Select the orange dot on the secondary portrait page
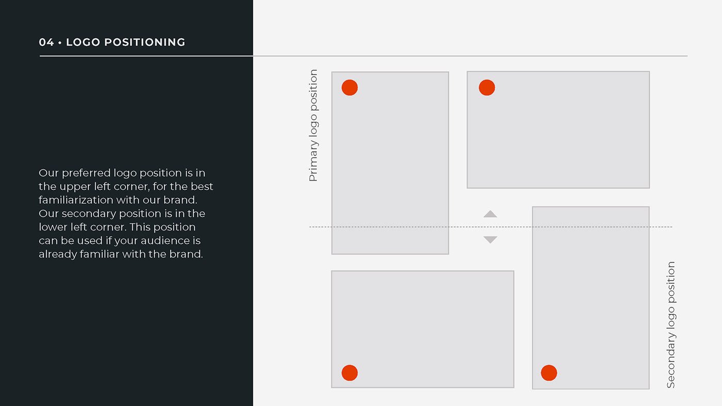 pos(549,372)
